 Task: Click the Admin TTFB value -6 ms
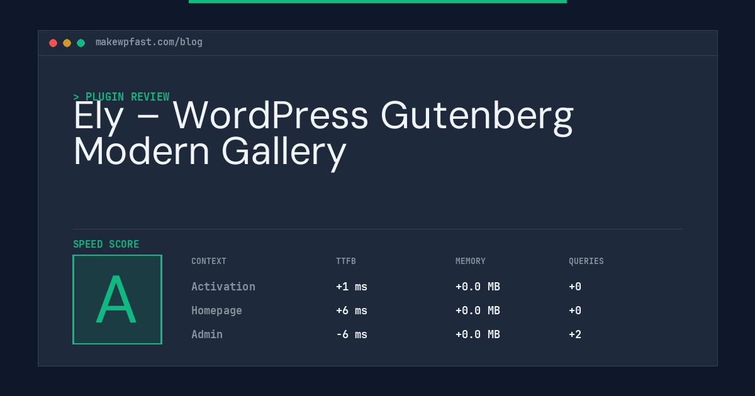(352, 334)
